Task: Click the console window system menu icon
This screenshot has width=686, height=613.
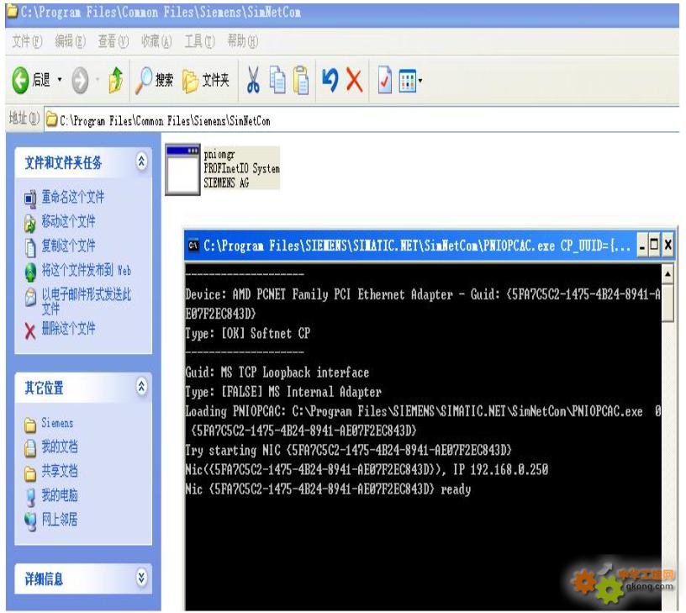Action: 193,245
